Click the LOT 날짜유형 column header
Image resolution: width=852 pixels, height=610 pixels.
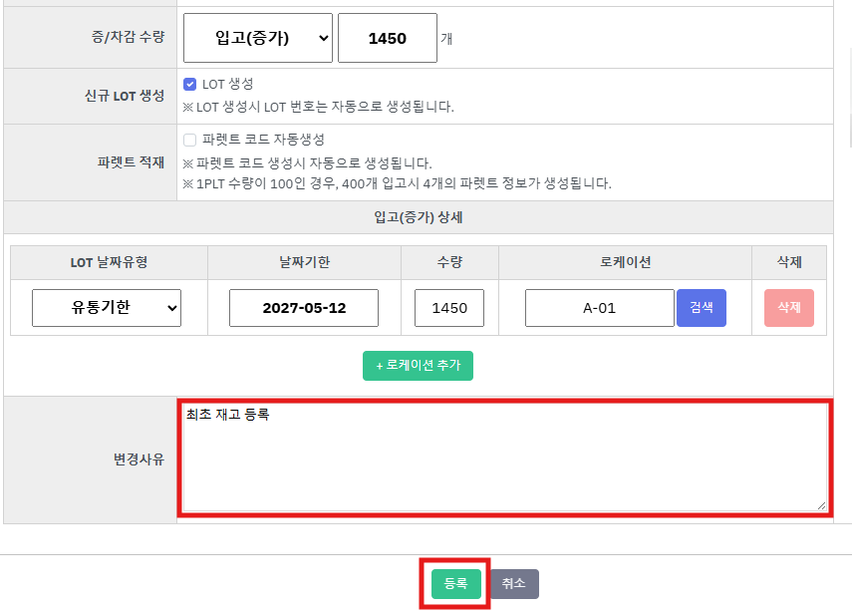(x=108, y=262)
